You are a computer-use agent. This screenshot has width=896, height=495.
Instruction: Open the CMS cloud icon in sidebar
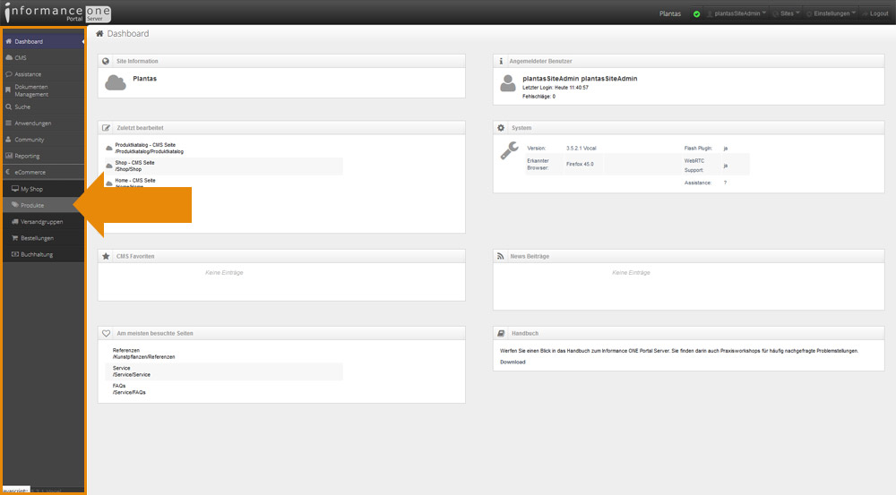[9, 57]
